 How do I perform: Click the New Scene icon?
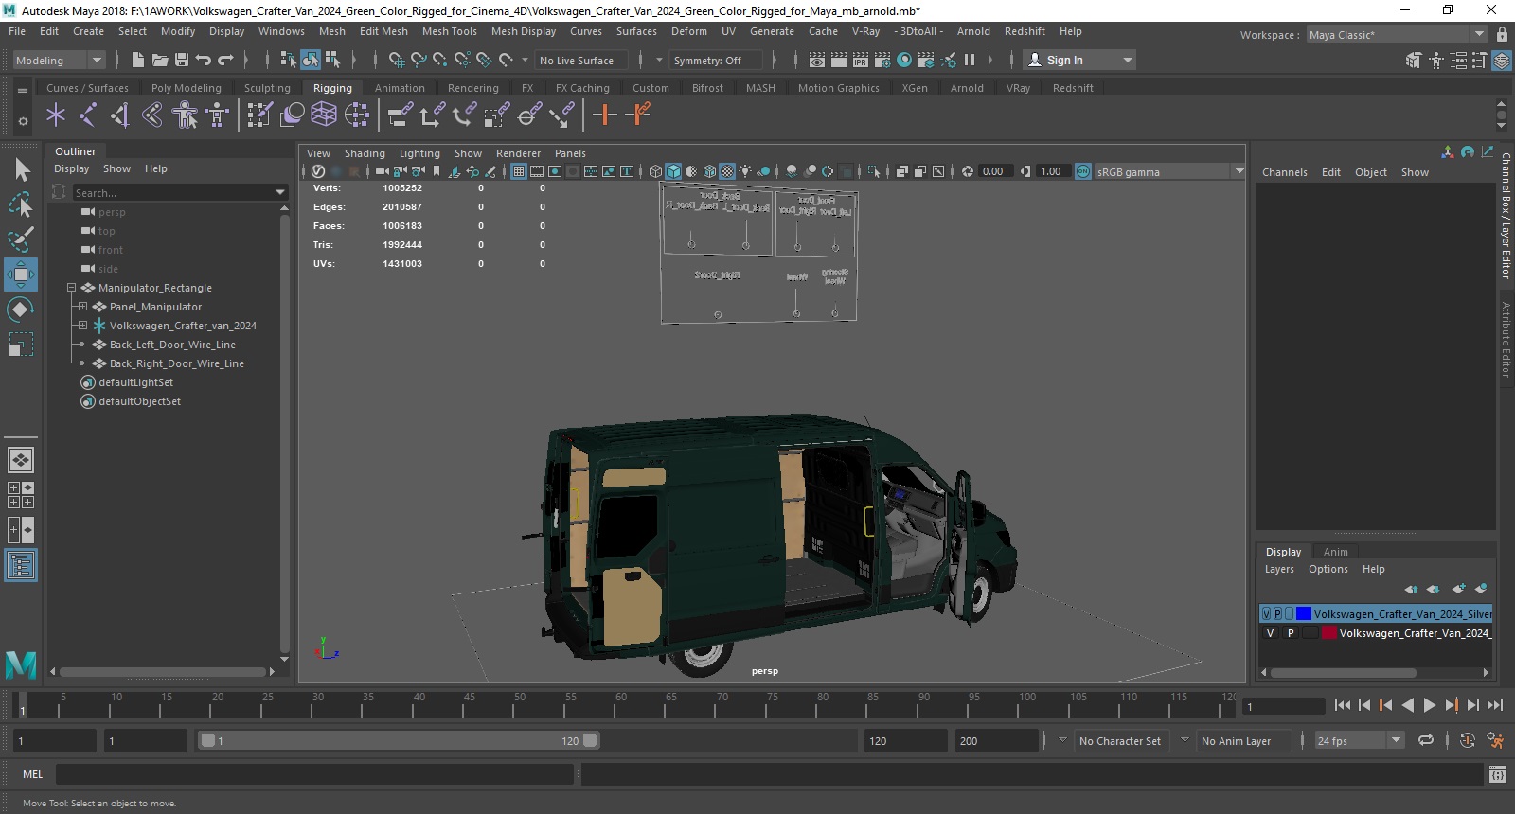coord(138,60)
